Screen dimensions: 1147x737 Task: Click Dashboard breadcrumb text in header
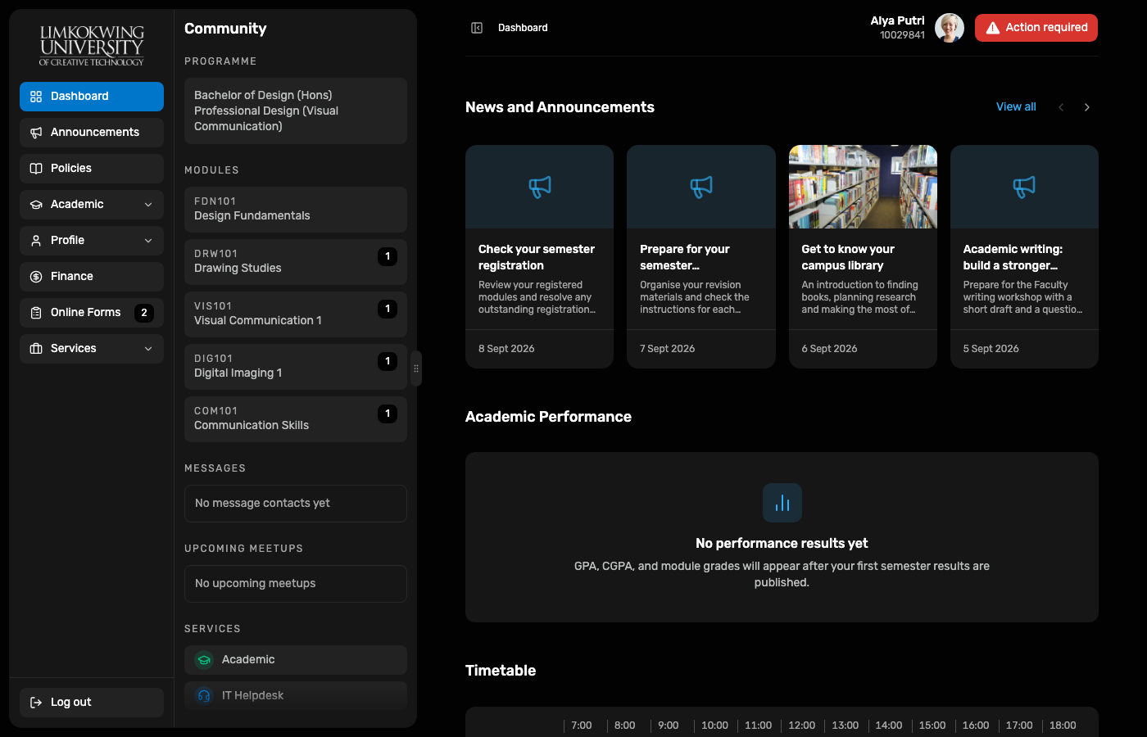pyautogui.click(x=523, y=28)
